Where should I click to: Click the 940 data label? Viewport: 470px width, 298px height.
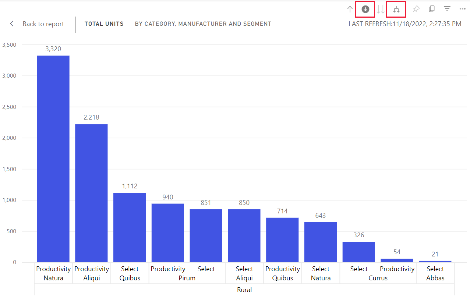[168, 197]
